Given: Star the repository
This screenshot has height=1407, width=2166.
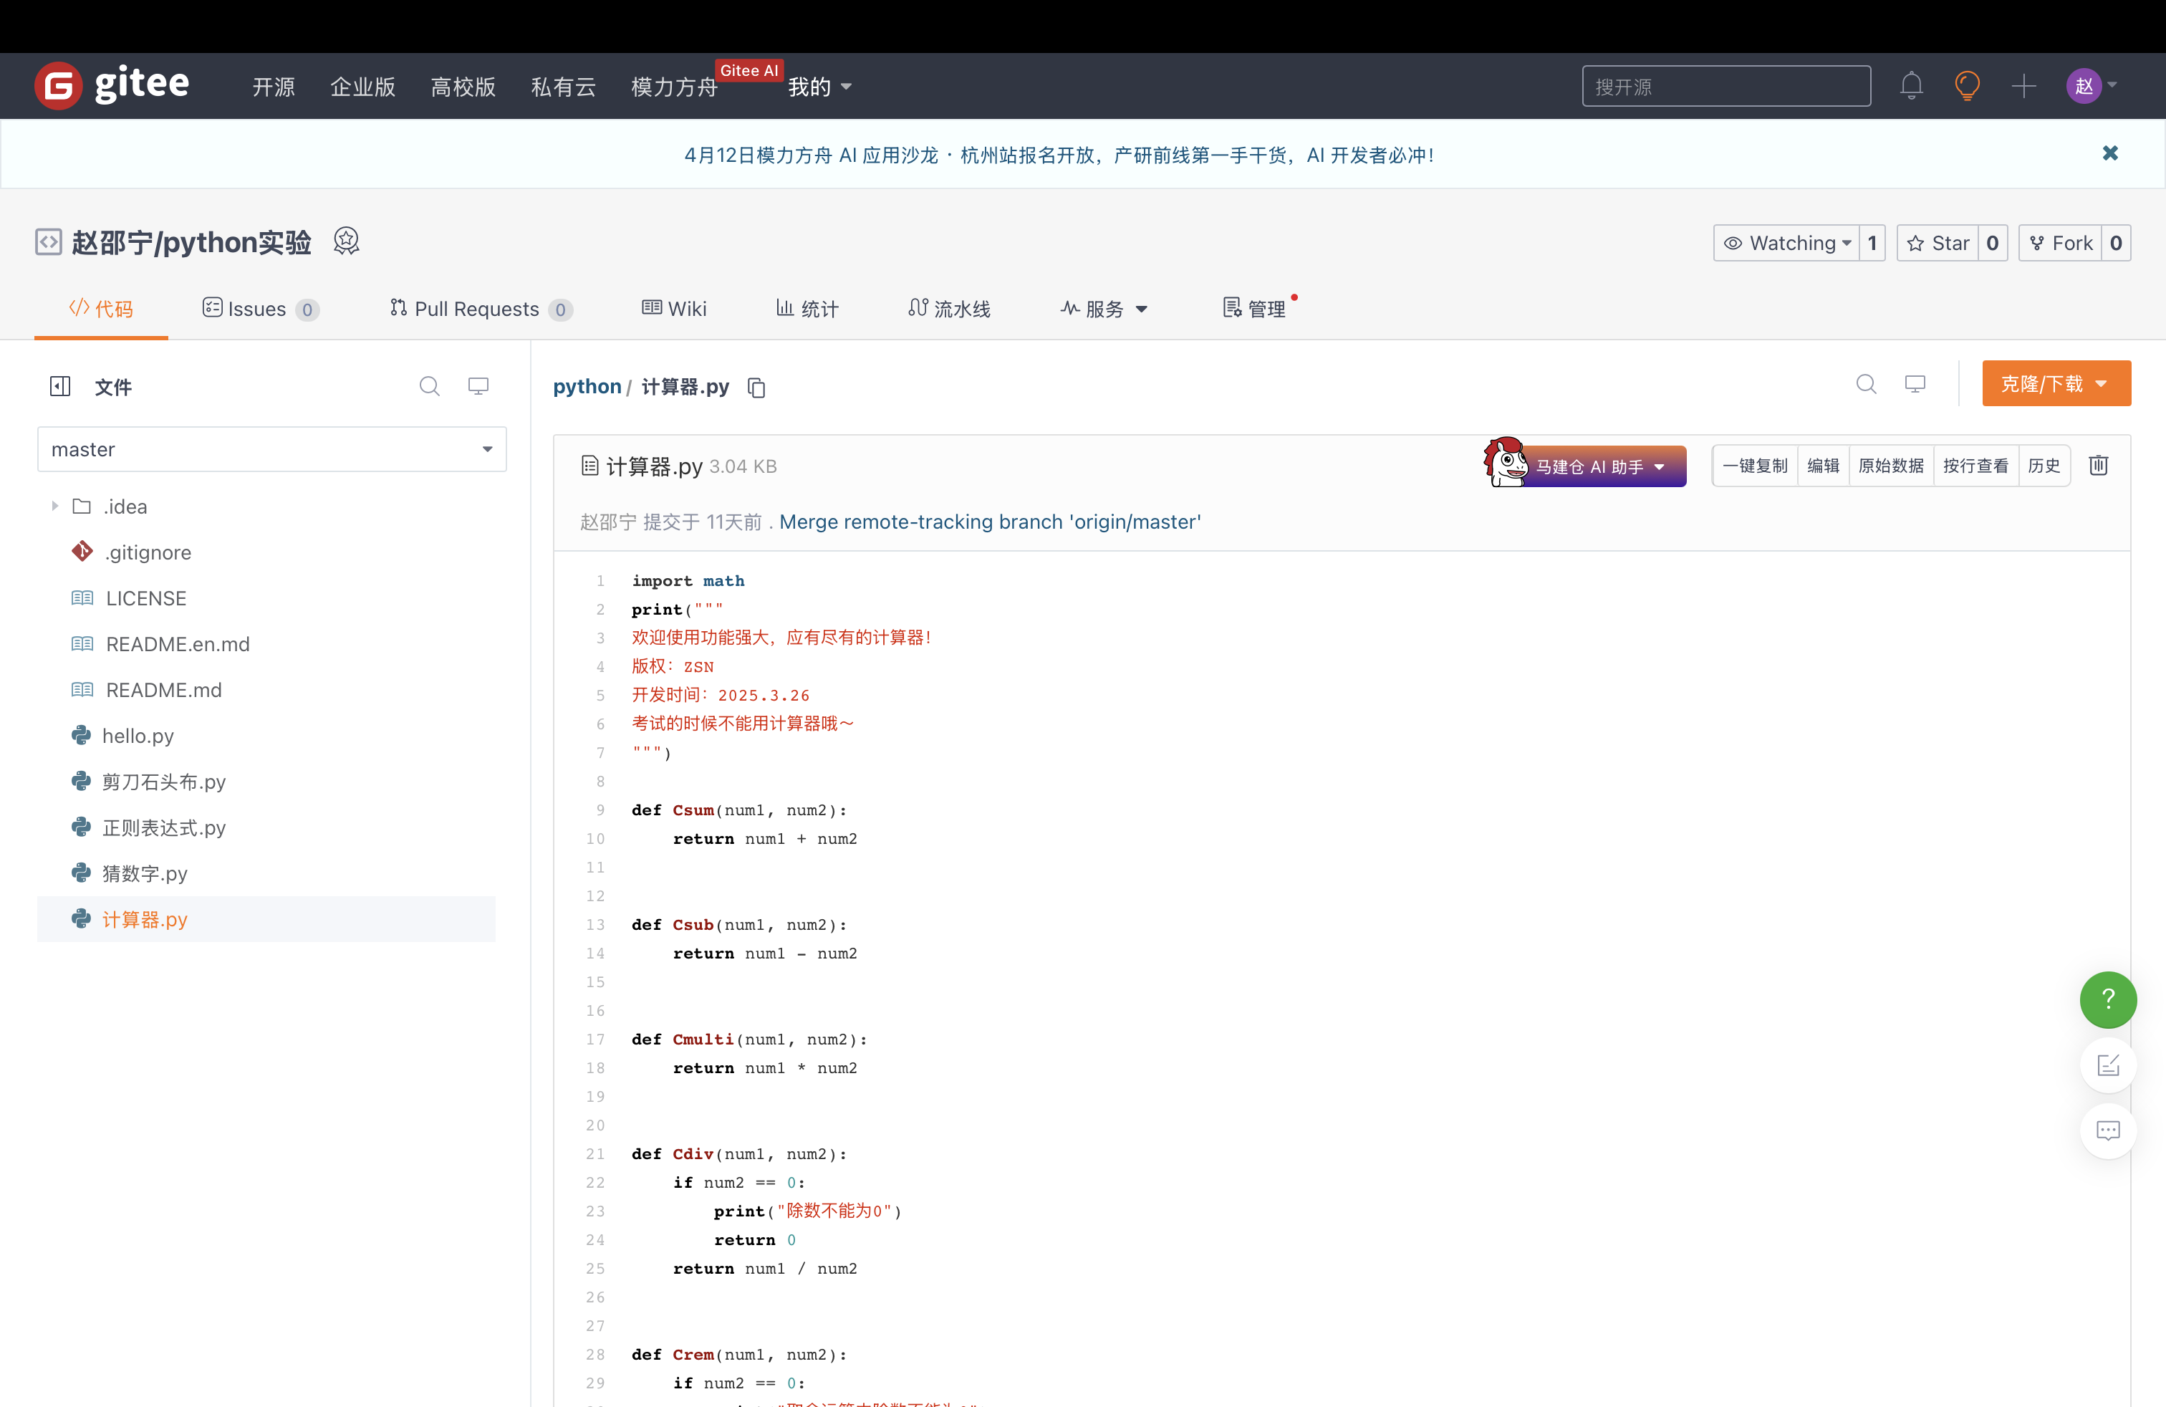Looking at the screenshot, I should 1938,243.
